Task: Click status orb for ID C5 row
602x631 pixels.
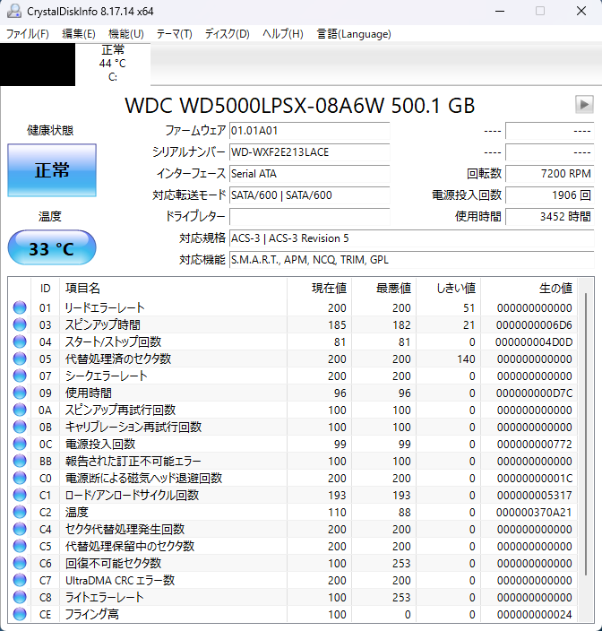Action: point(20,546)
